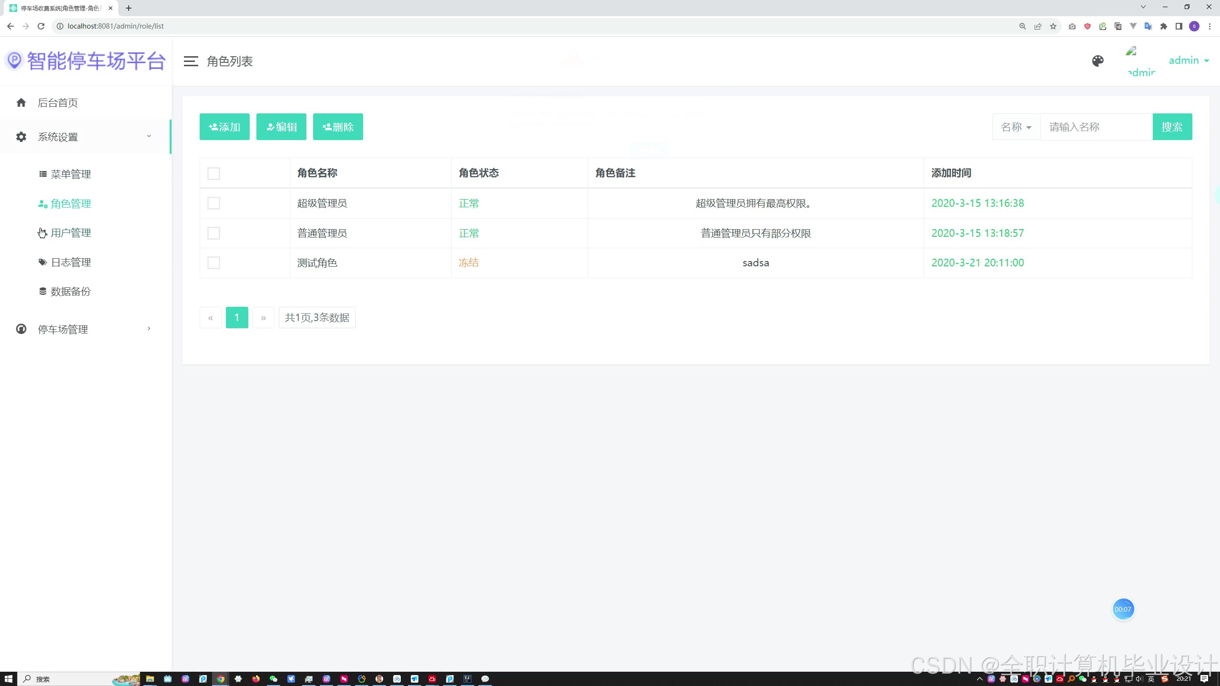Bookmark page with star icon

[1053, 26]
